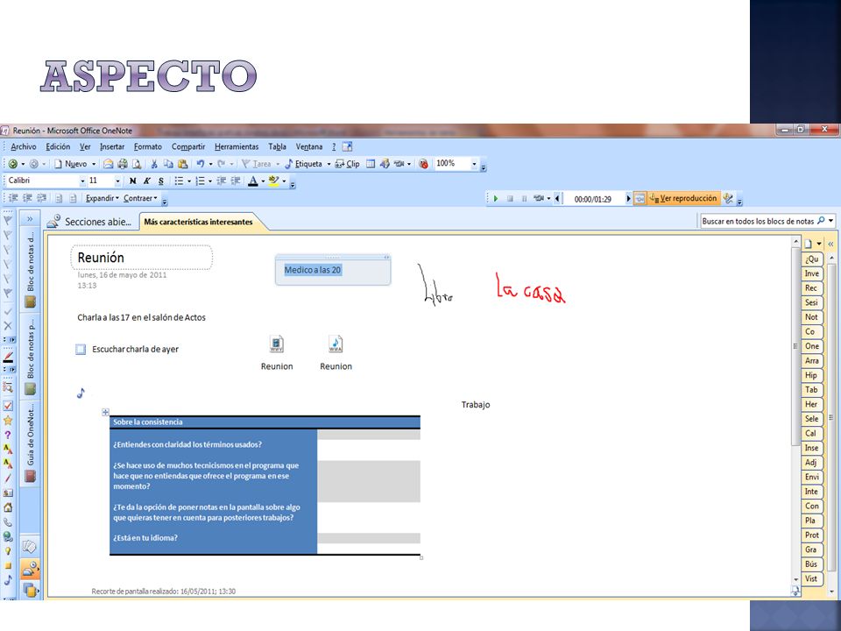Toggle Italic (K) formatting
Image resolution: width=841 pixels, height=631 pixels.
tap(146, 181)
